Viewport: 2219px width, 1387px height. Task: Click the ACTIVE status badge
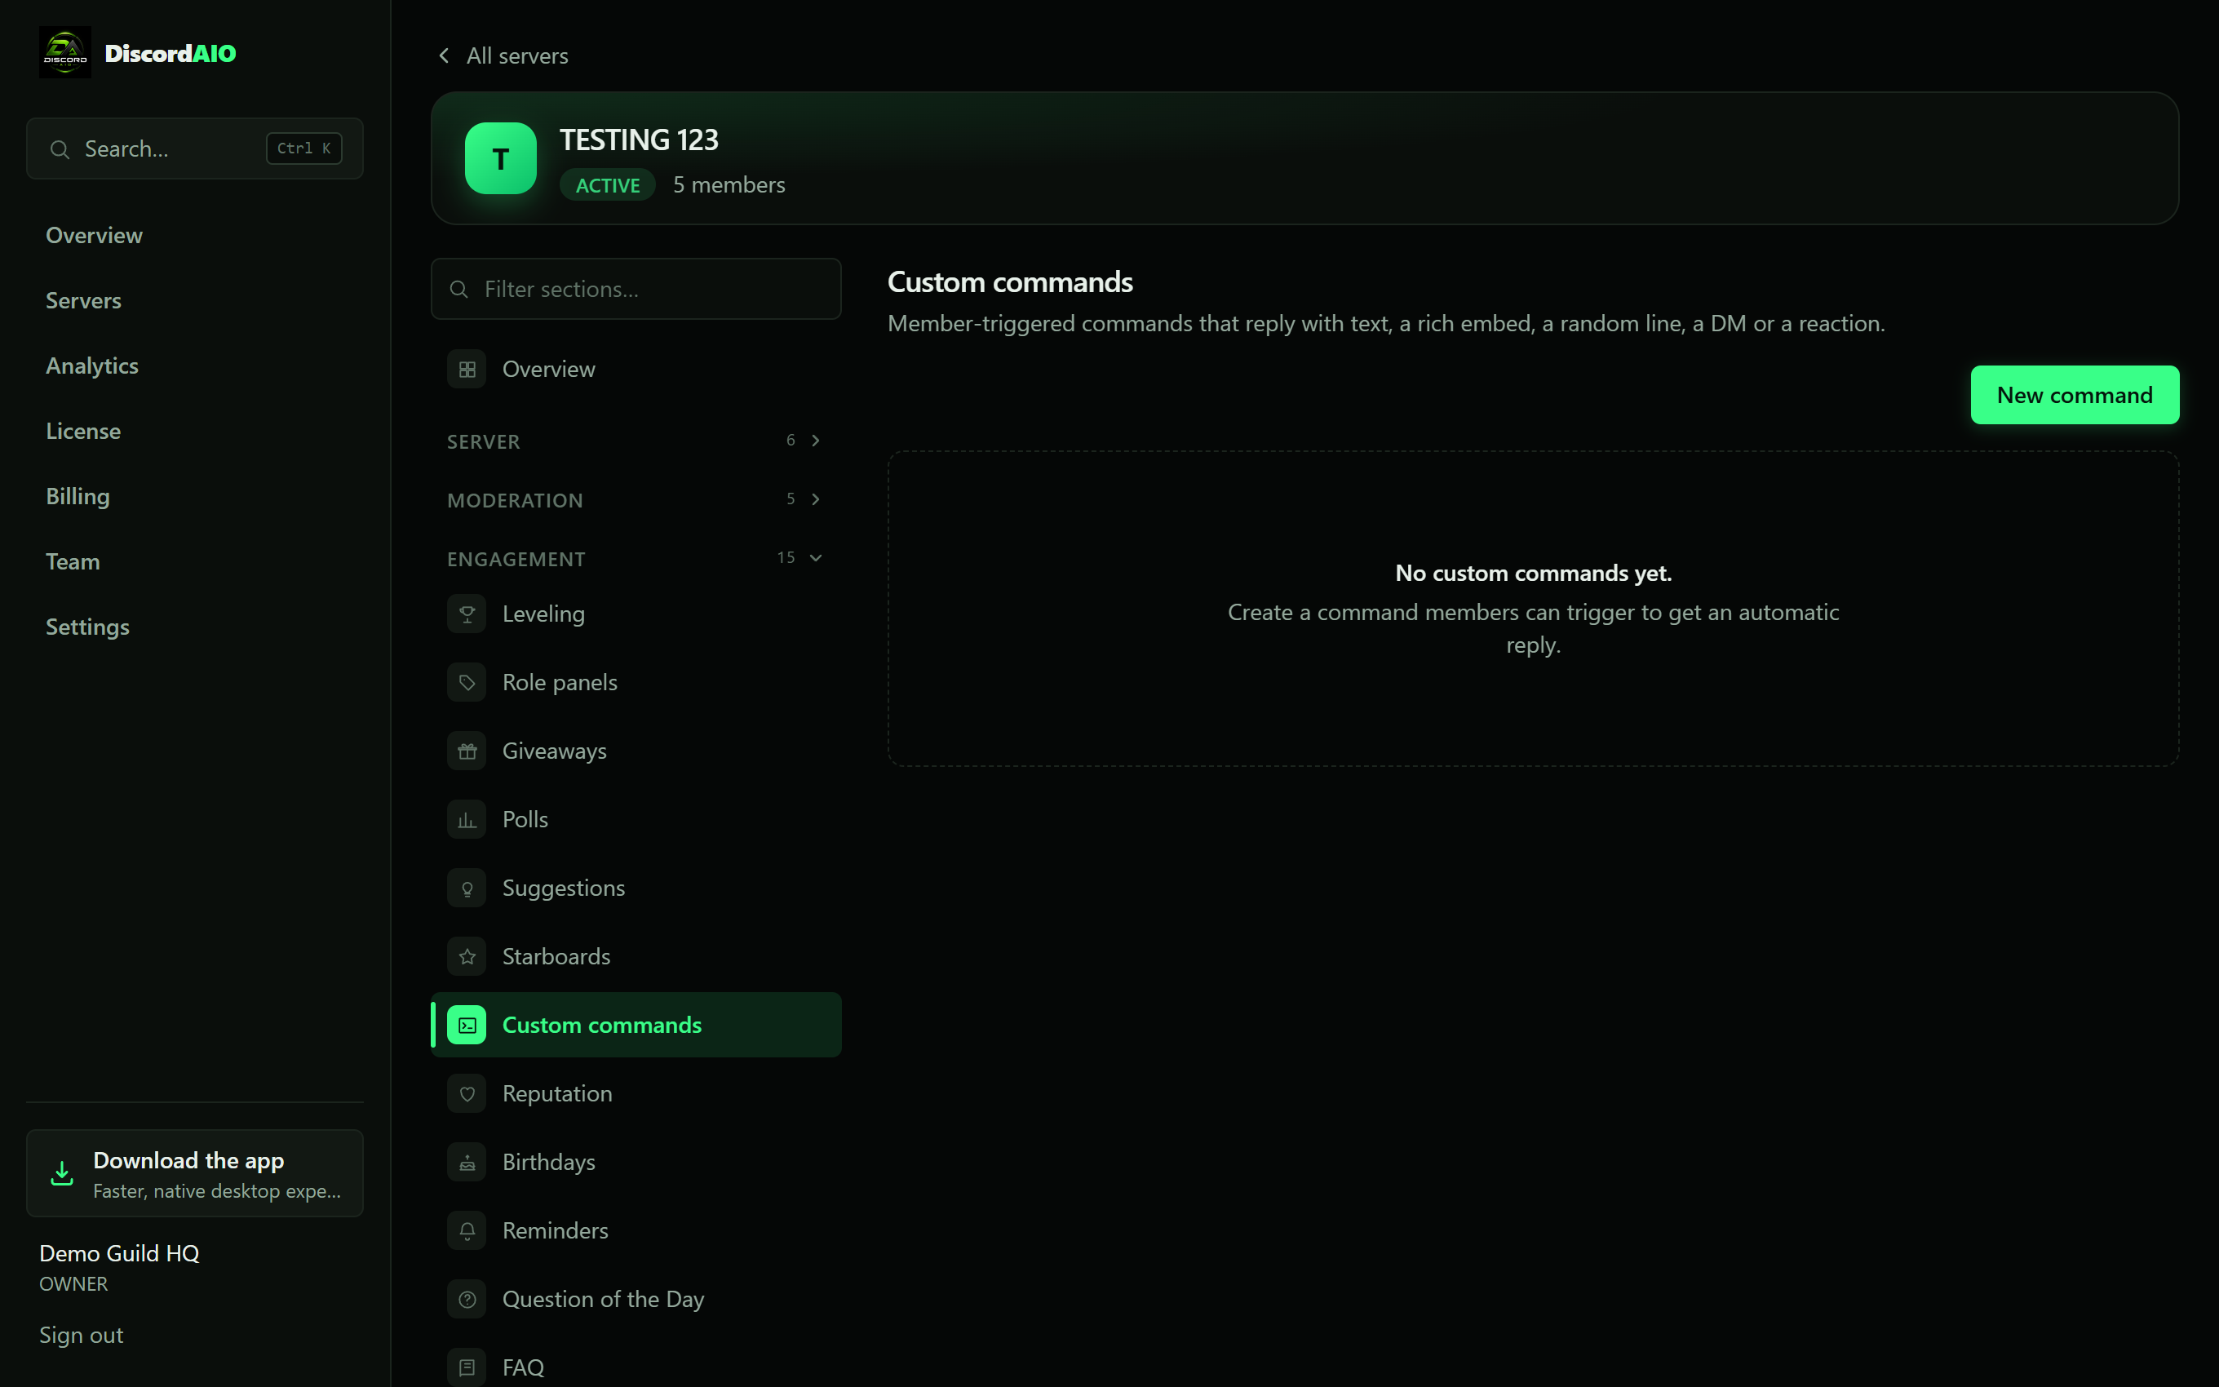tap(607, 185)
